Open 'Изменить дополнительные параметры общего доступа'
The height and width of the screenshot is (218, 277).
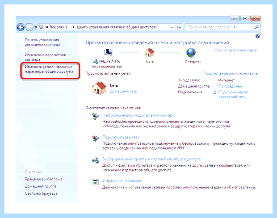[49, 69]
